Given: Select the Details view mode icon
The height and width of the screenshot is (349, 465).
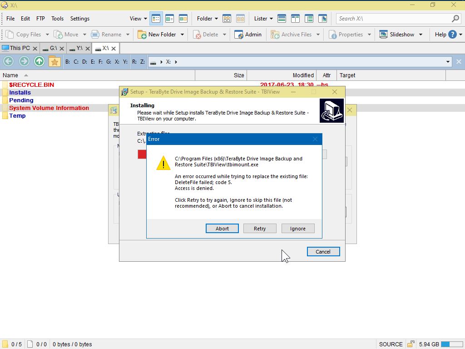Looking at the screenshot, I should pyautogui.click(x=156, y=19).
